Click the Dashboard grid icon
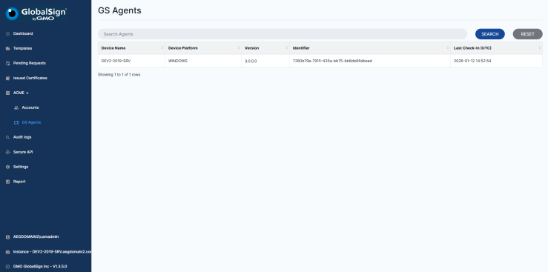548x272 pixels. [7, 33]
